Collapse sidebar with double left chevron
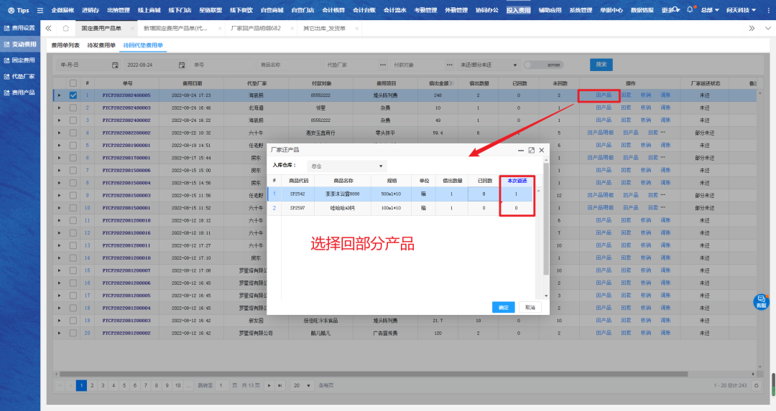 (48, 28)
